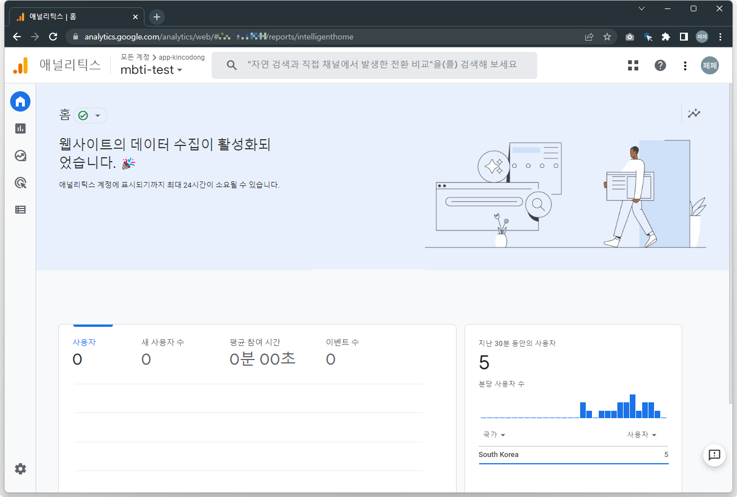Open Analytics help with the question mark icon

[x=660, y=65]
